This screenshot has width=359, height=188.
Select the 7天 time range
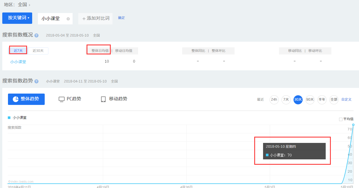tap(286, 100)
